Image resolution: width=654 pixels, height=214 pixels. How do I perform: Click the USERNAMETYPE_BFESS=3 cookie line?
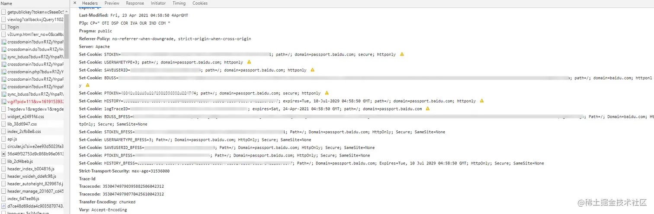(195, 140)
